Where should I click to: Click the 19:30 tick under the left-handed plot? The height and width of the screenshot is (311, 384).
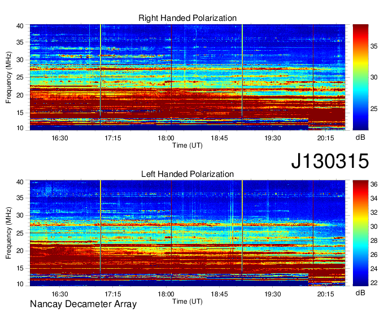(x=273, y=294)
